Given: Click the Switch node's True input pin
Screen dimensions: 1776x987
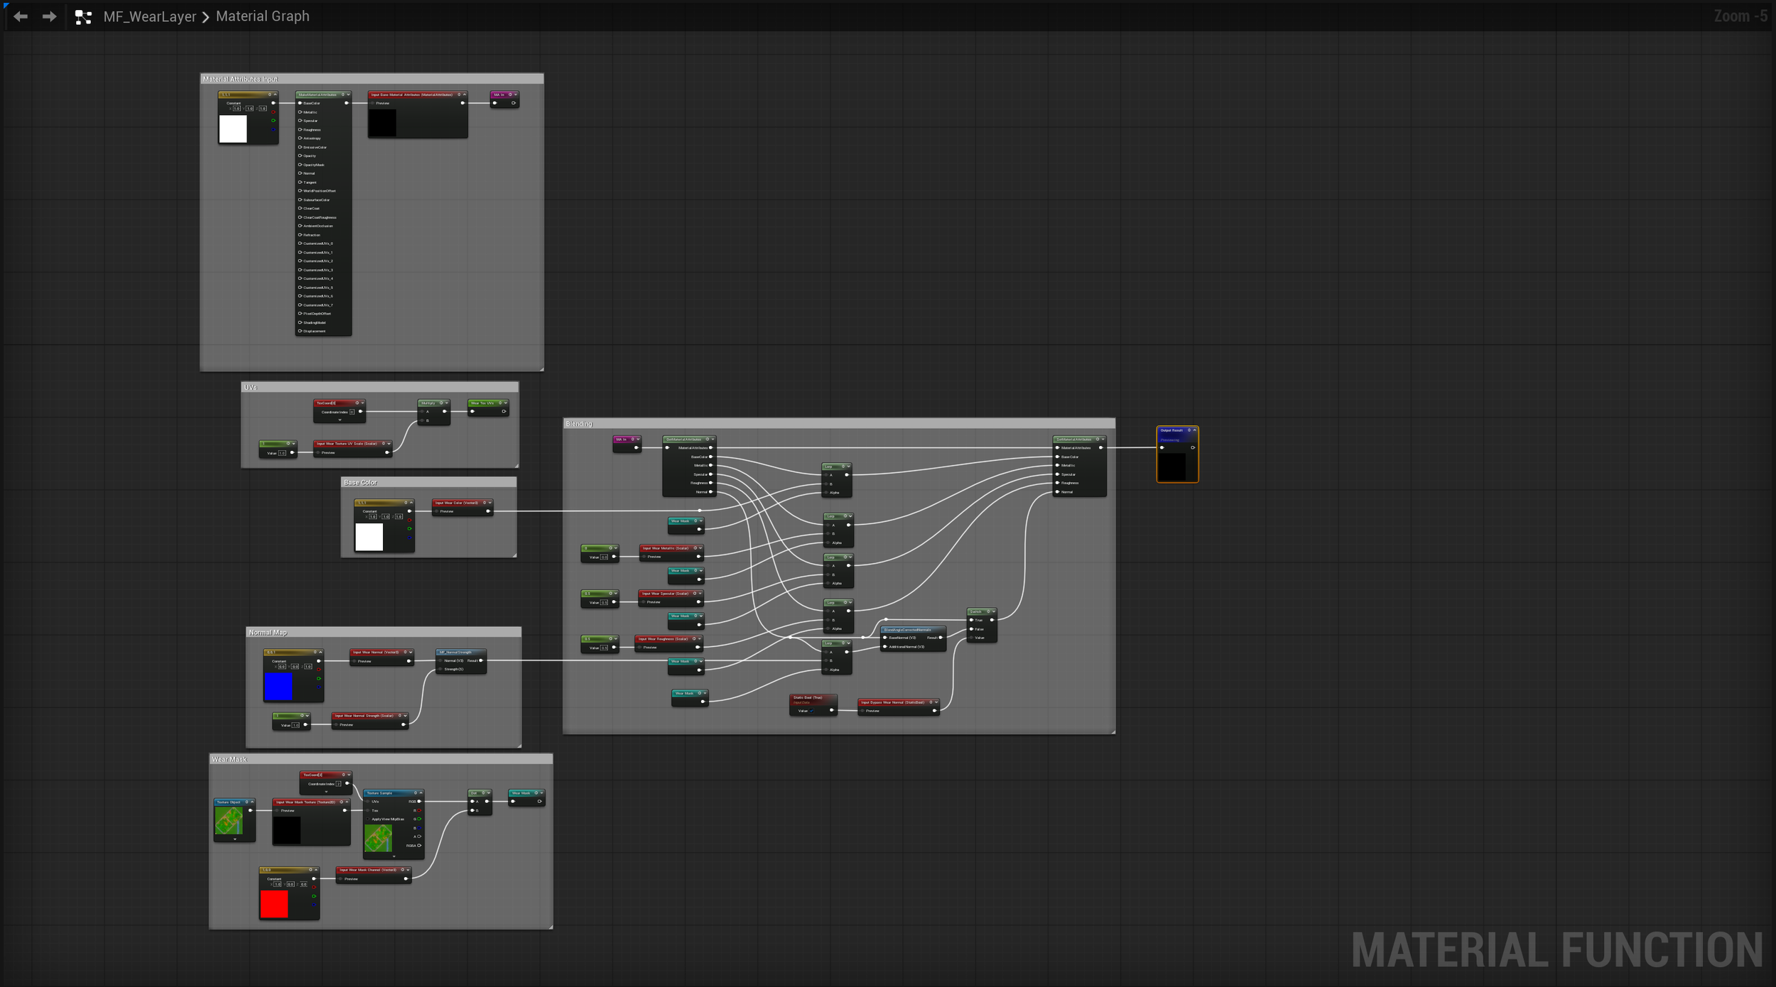Looking at the screenshot, I should pos(971,620).
